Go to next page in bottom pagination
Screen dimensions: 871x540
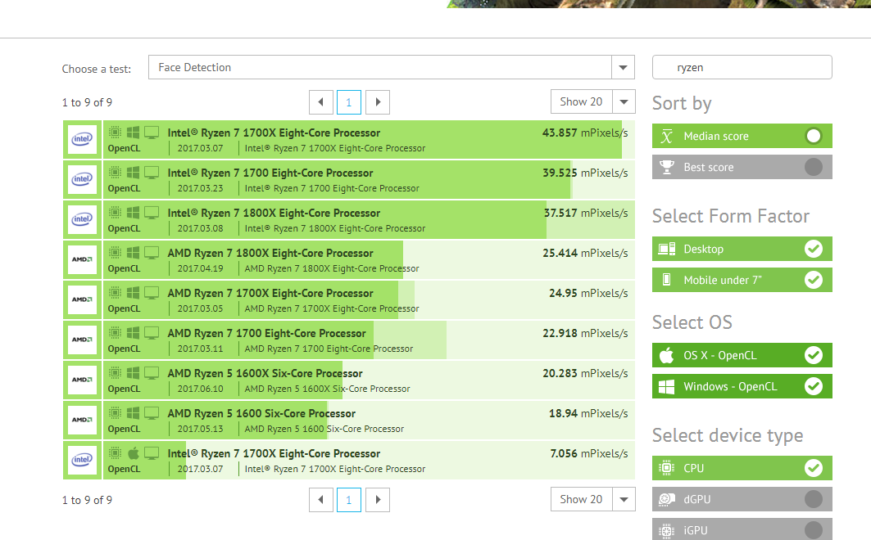[x=378, y=500]
